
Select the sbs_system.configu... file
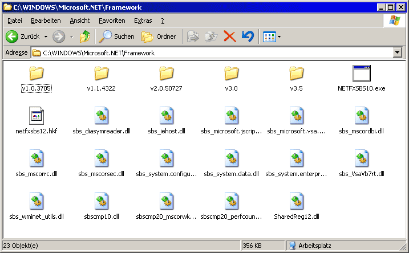[167, 164]
